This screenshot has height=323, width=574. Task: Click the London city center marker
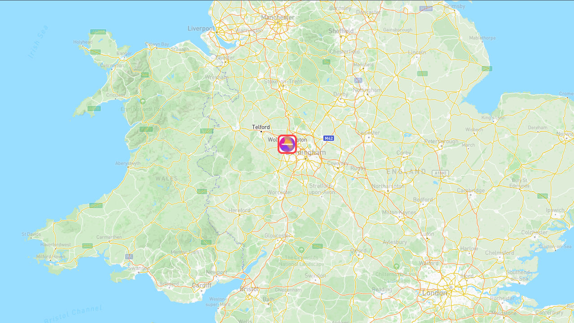(x=451, y=288)
